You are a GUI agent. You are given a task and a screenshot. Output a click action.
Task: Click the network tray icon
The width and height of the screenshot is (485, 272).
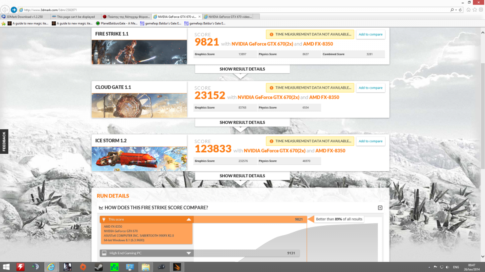[441, 267]
